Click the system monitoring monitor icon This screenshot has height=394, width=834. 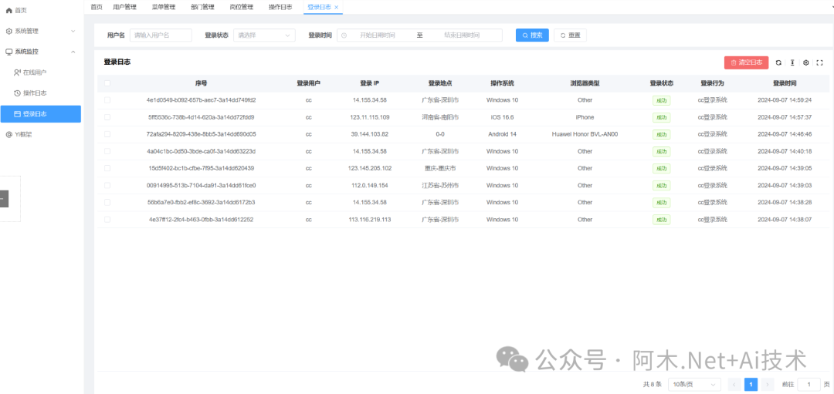pos(8,52)
